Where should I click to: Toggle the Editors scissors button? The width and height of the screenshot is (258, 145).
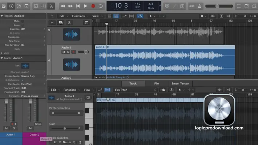pos(51,6)
